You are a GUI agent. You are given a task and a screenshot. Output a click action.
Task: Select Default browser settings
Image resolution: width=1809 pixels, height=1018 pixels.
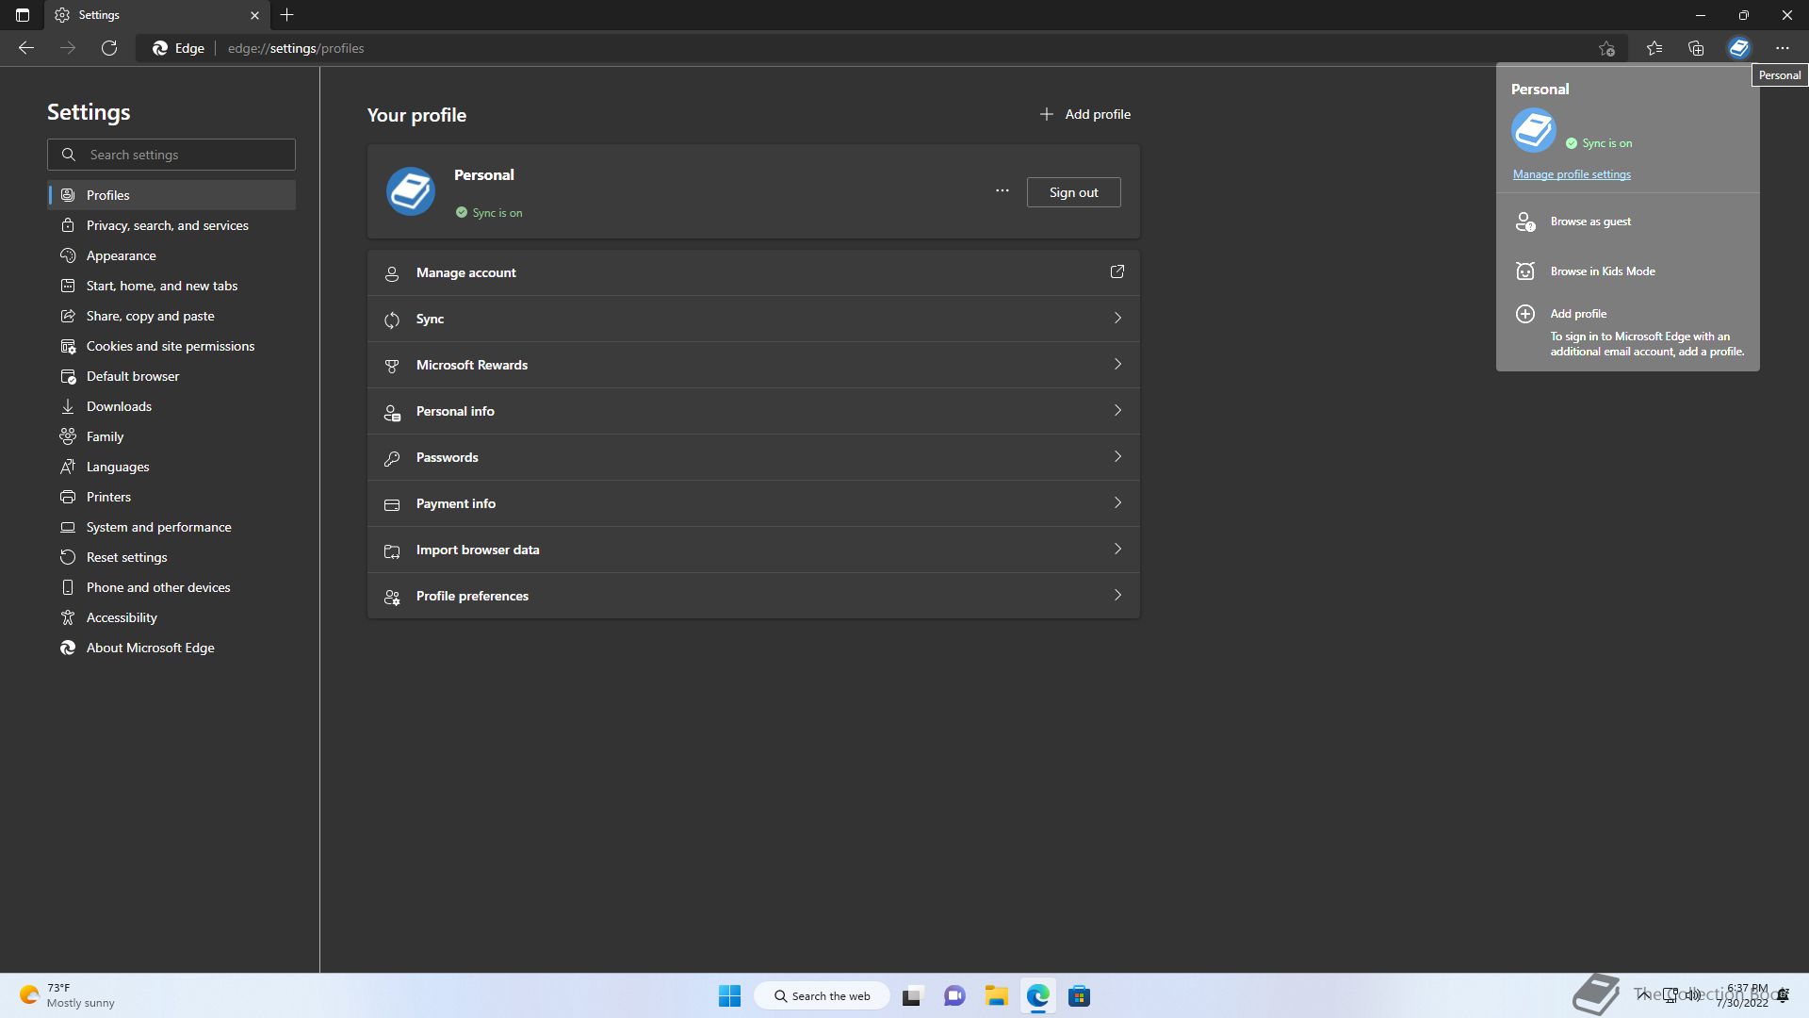pyautogui.click(x=171, y=376)
